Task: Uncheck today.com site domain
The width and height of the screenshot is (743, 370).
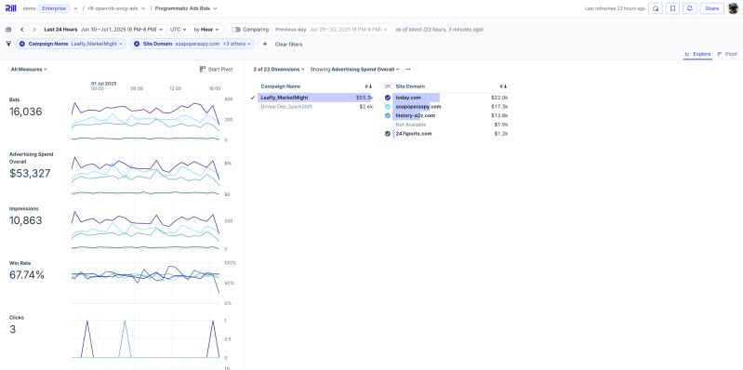Action: [x=388, y=98]
